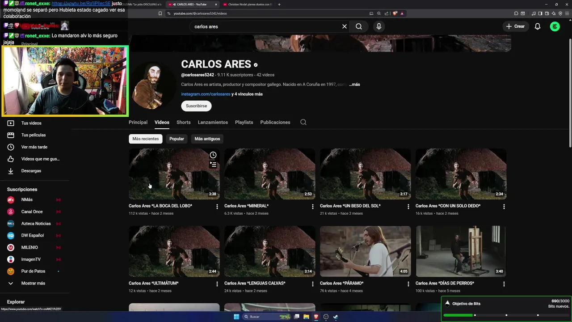
Task: Play PÁRAMO video thumbnail
Action: (x=365, y=251)
